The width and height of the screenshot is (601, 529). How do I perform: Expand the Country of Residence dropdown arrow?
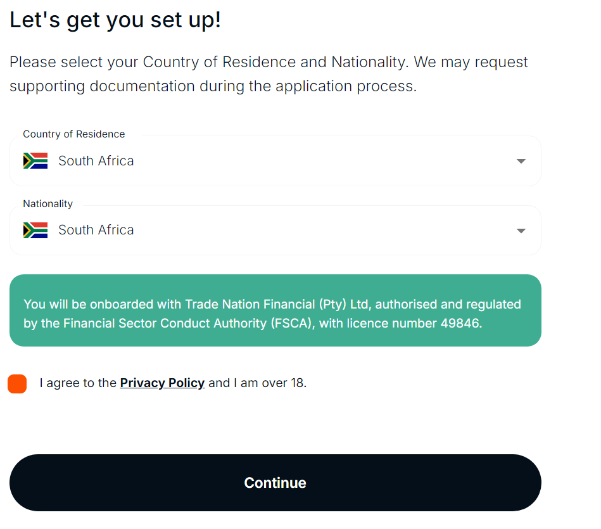click(x=521, y=162)
